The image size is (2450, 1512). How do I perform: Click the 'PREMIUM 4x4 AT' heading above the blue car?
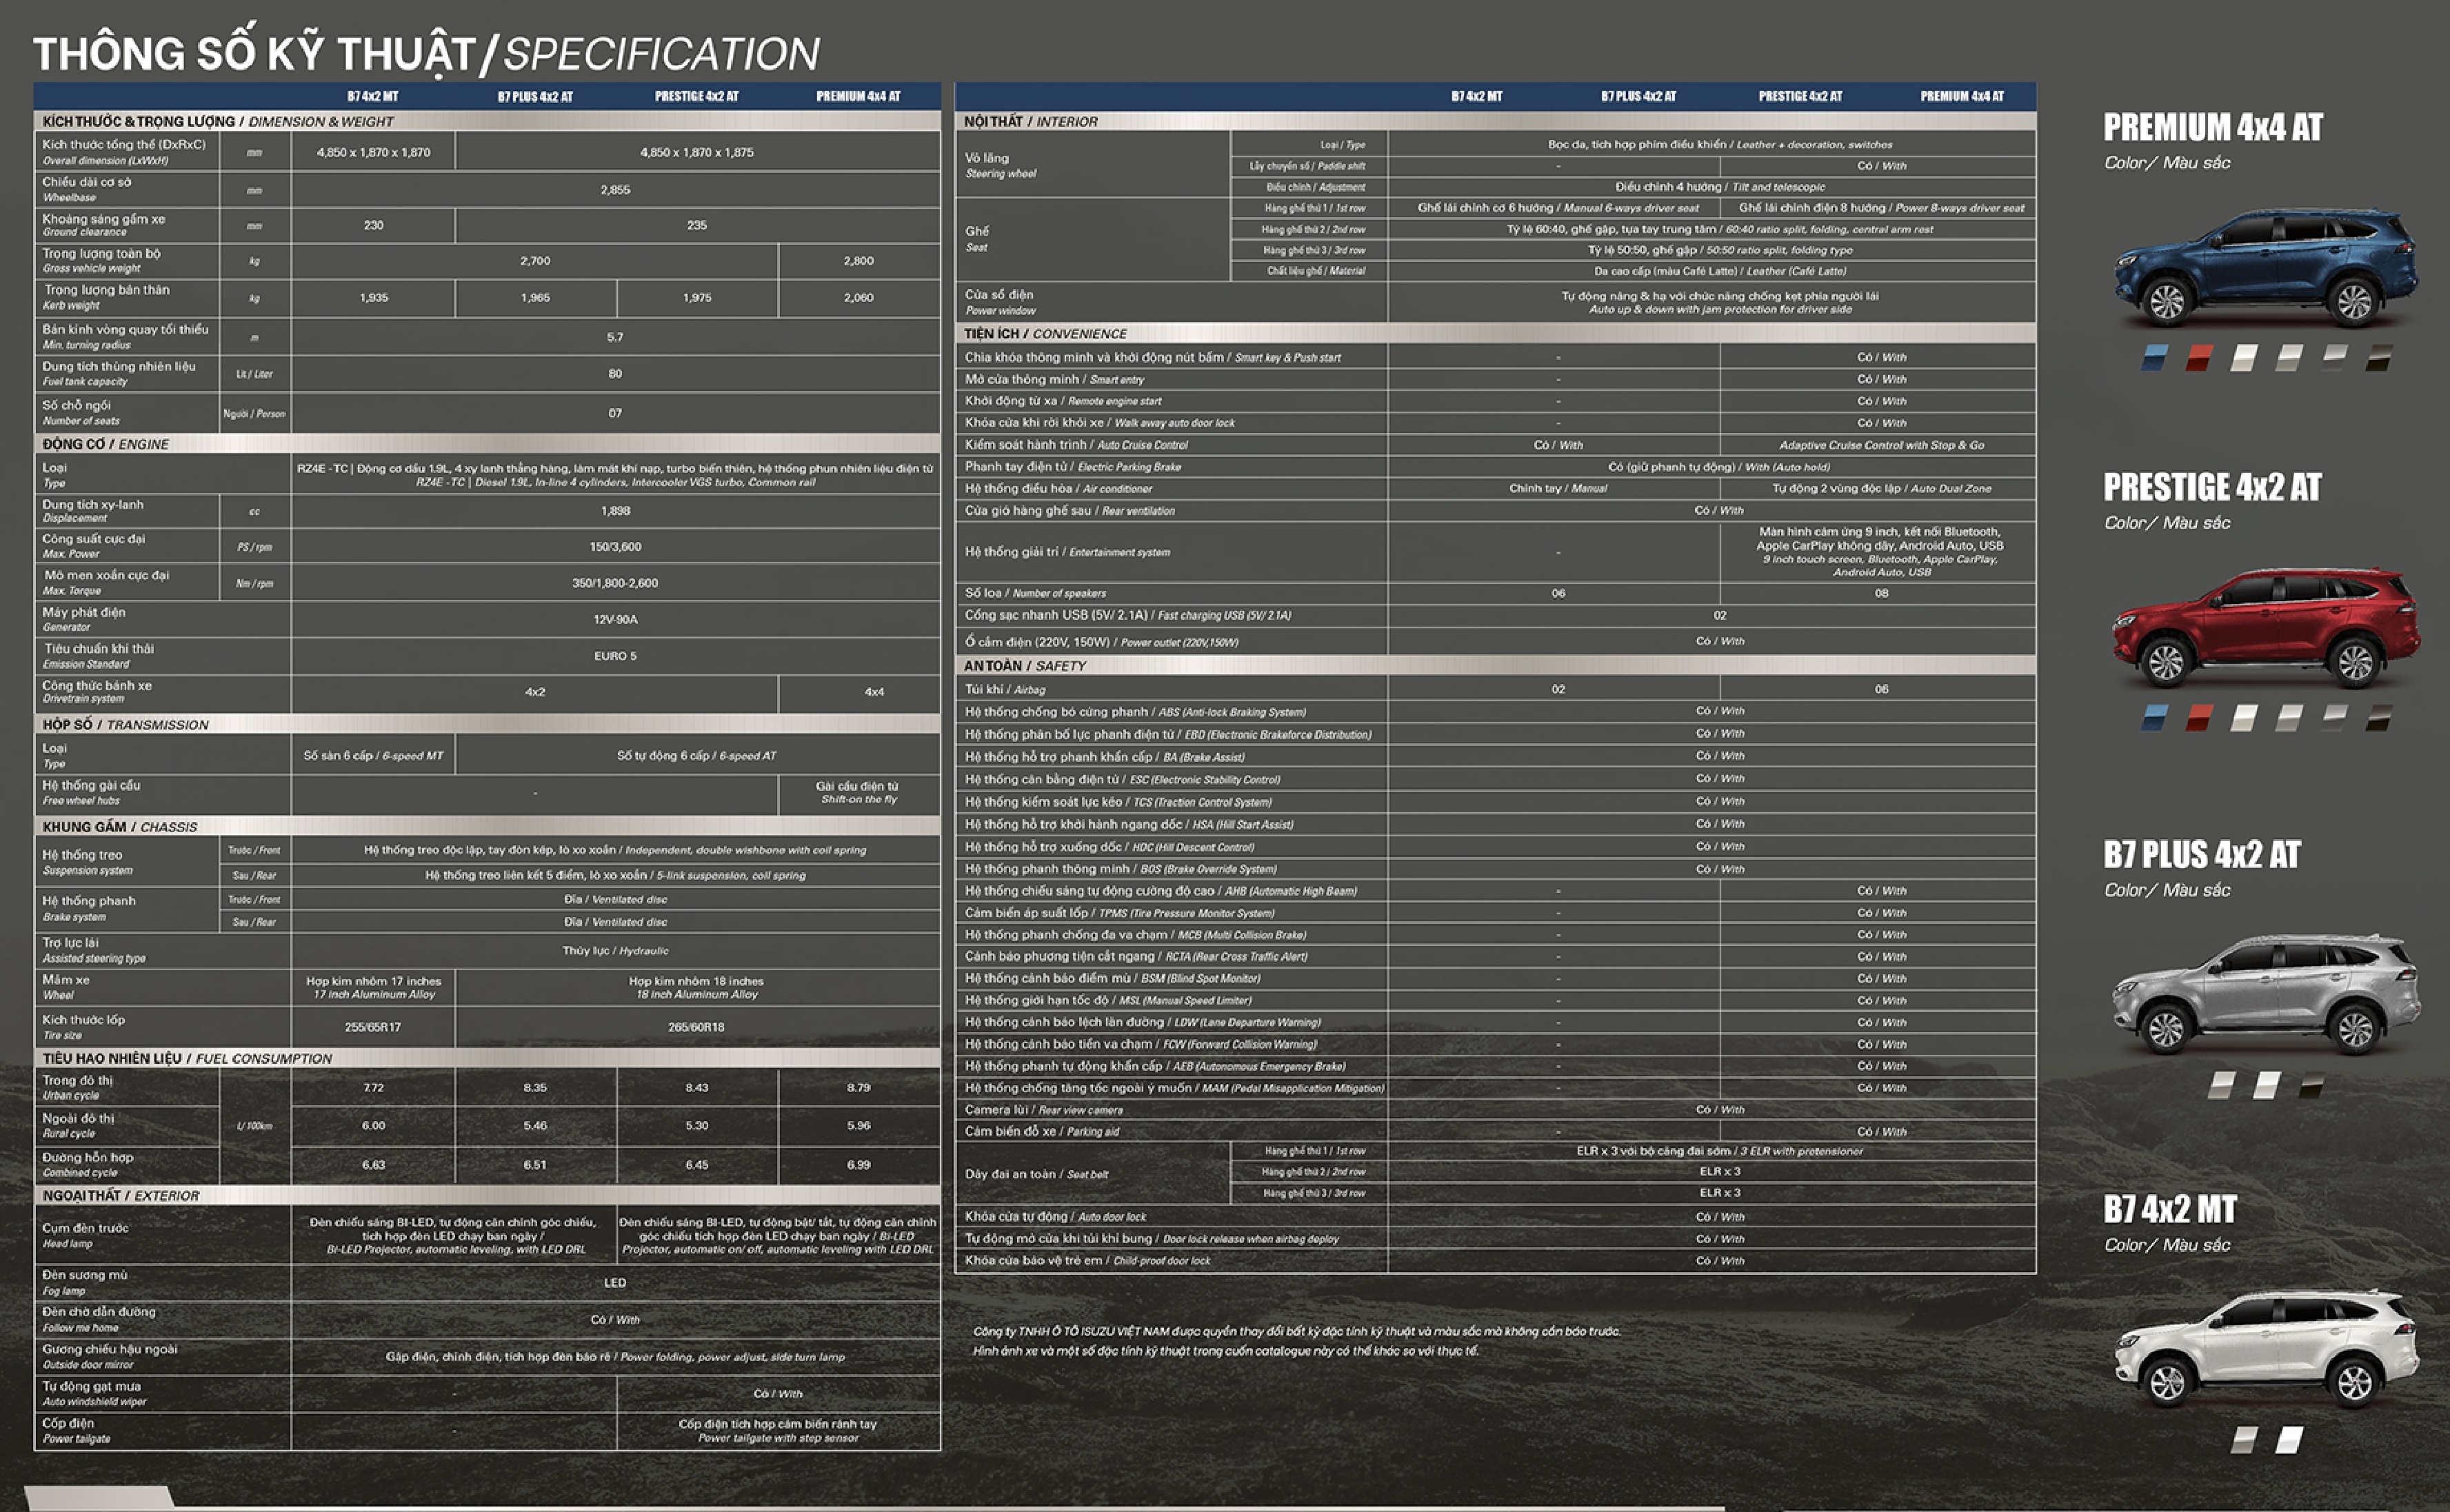pyautogui.click(x=2213, y=127)
